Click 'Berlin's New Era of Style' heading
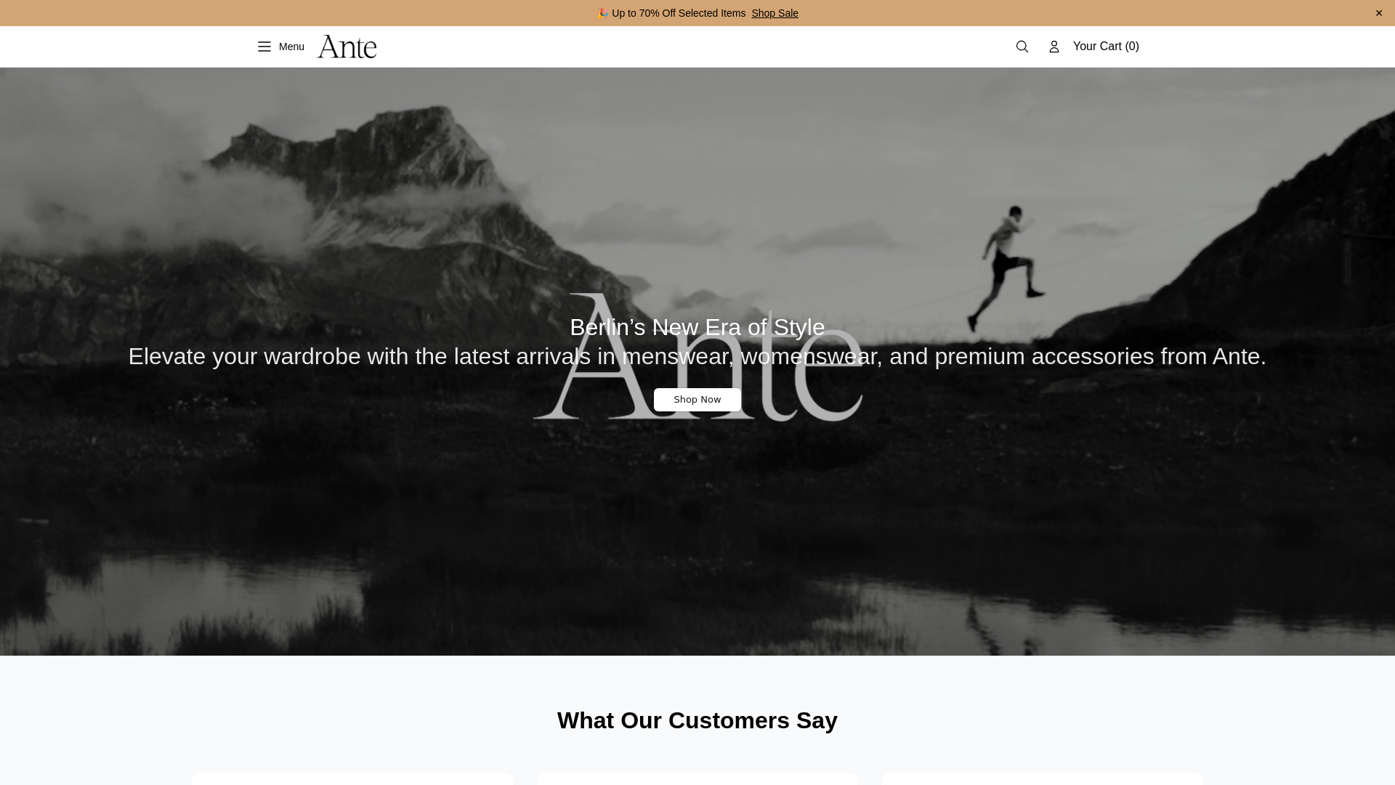Screen dimensions: 1395x785 697,327
